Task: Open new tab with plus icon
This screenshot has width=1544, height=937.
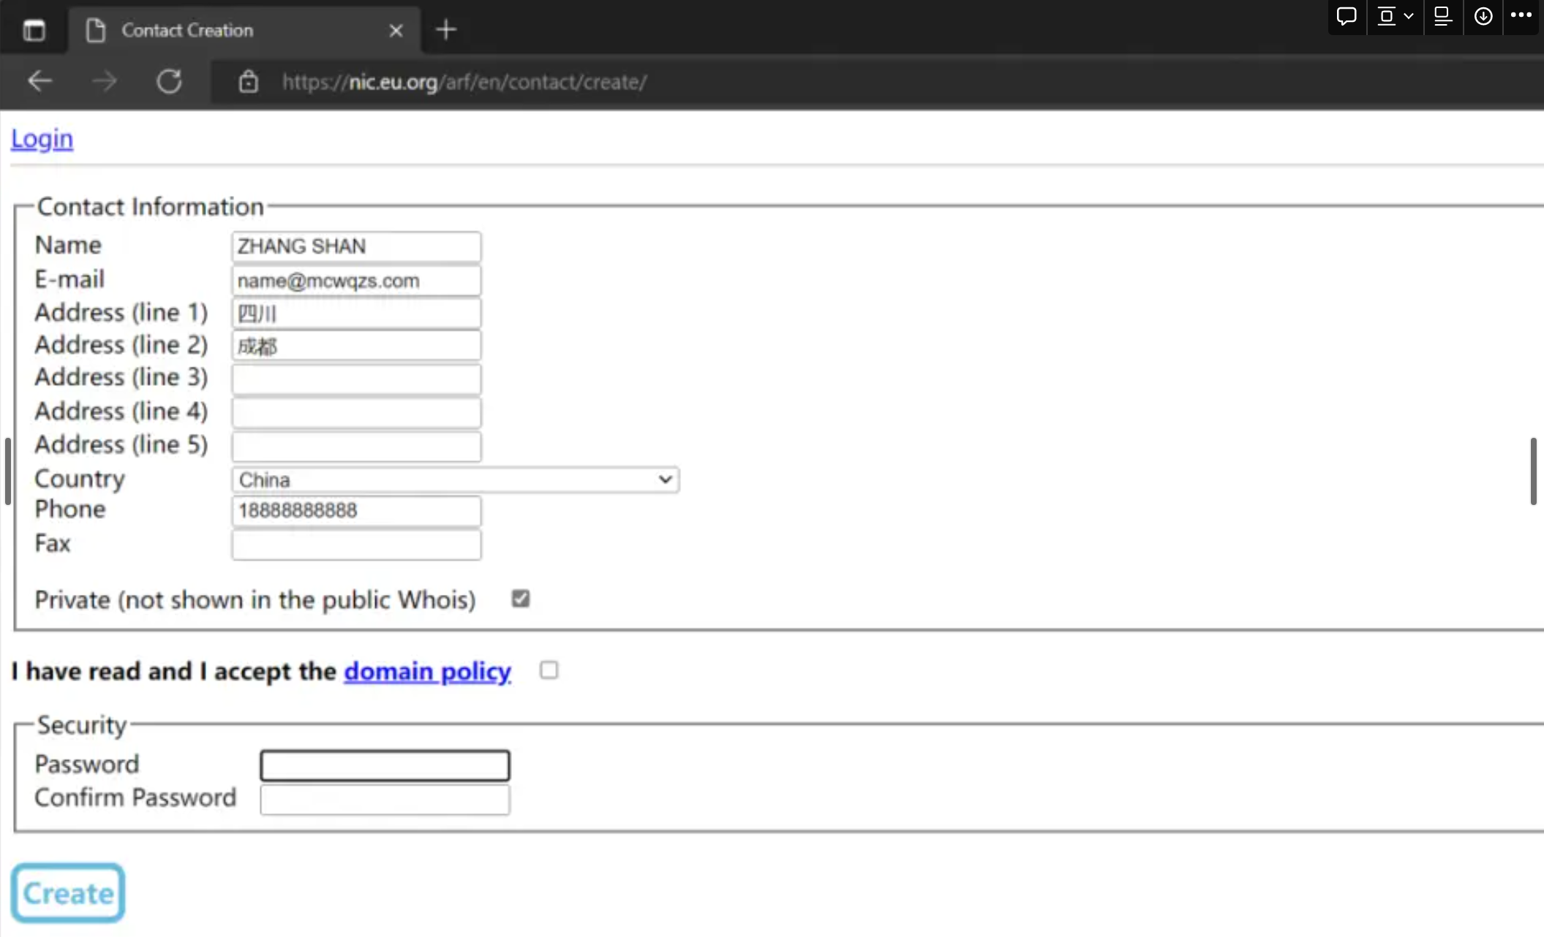Action: pyautogui.click(x=445, y=30)
